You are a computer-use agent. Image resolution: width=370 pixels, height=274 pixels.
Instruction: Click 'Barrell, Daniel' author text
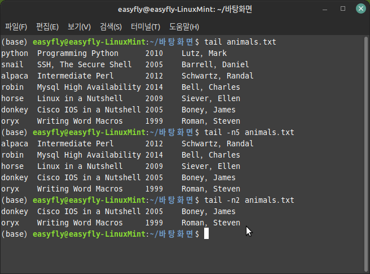(x=215, y=64)
